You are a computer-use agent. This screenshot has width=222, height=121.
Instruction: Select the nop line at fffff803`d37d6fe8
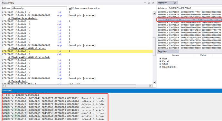click(x=77, y=79)
